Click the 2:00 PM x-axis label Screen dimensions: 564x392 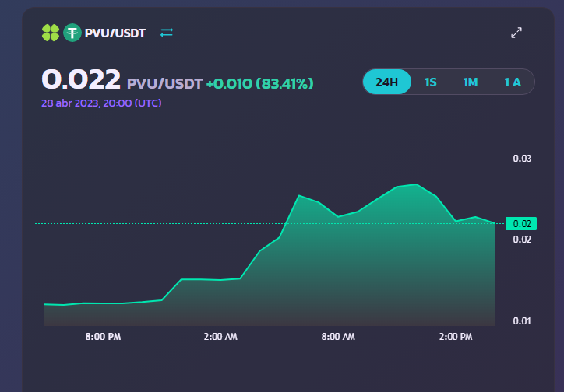(x=456, y=337)
